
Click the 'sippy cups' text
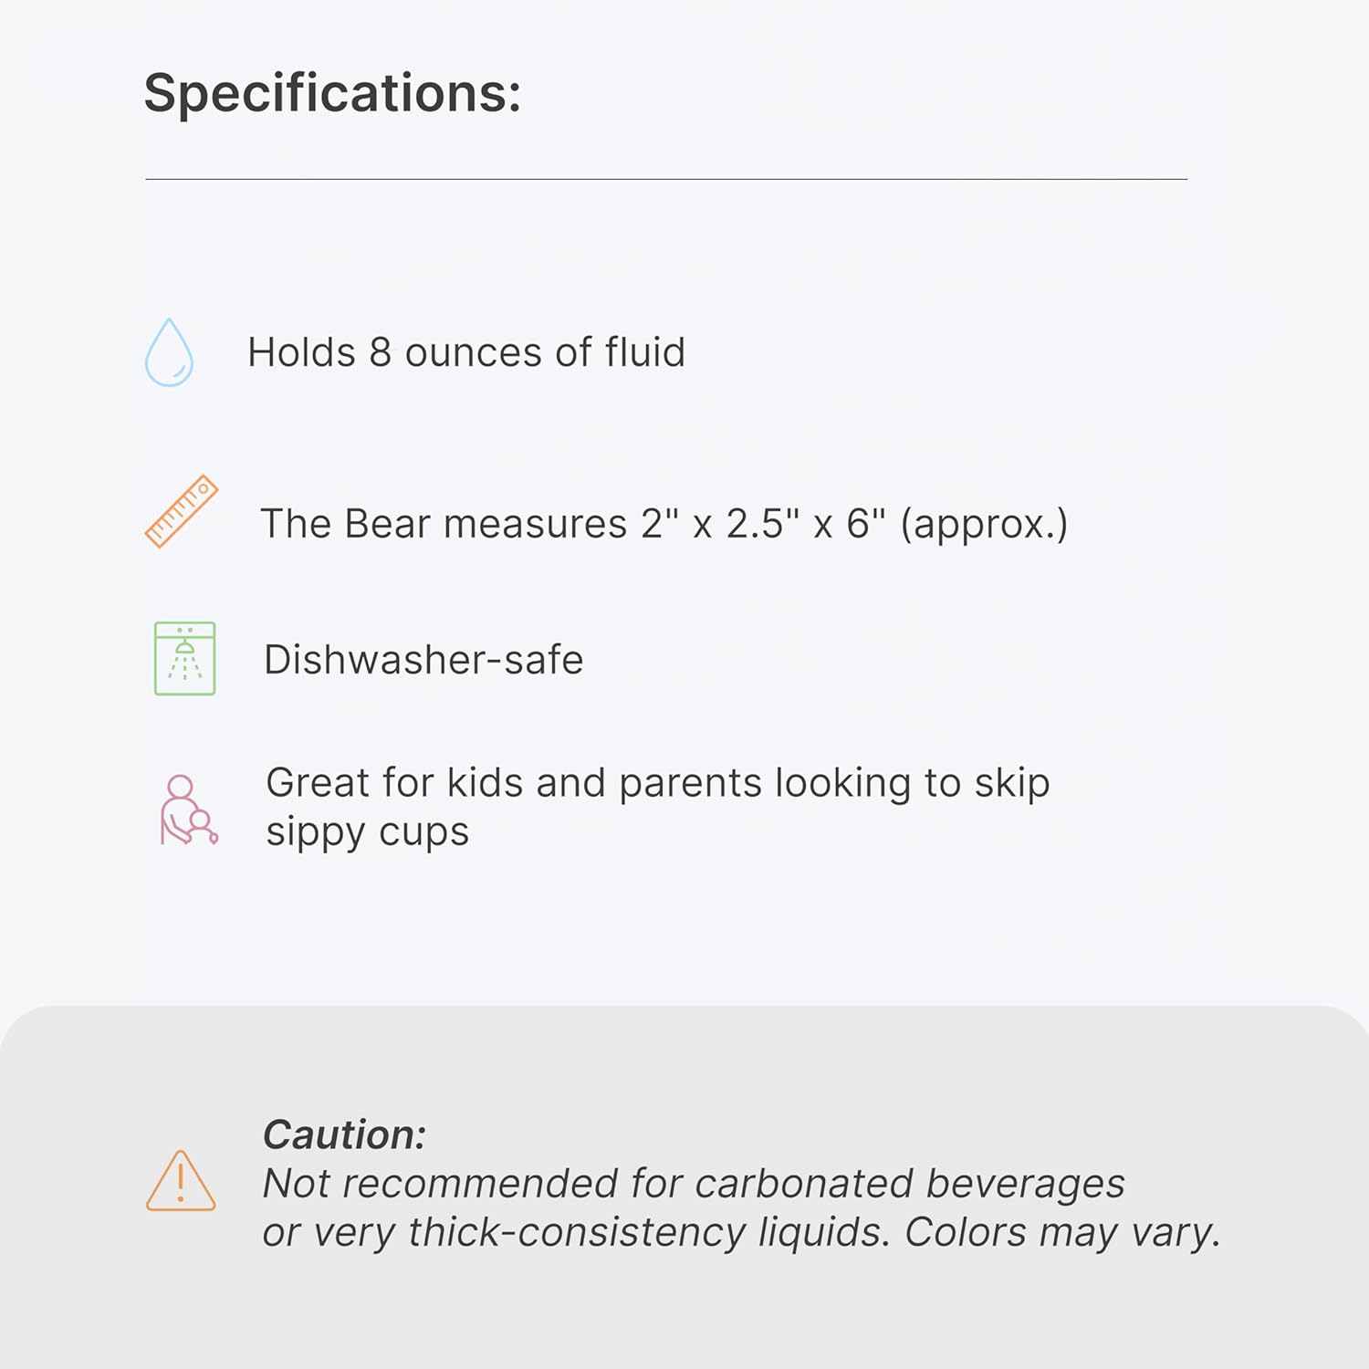click(x=367, y=832)
